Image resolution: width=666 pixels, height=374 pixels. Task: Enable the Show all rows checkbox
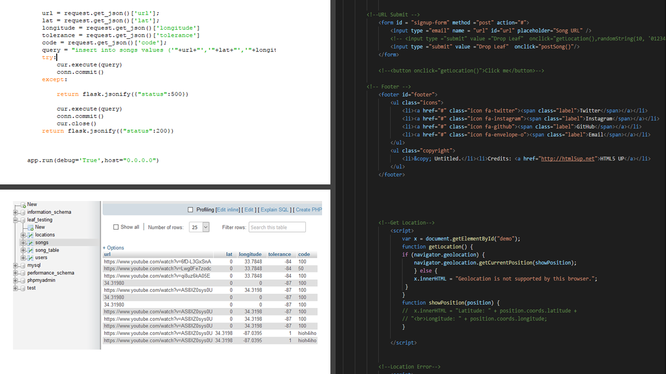point(116,227)
